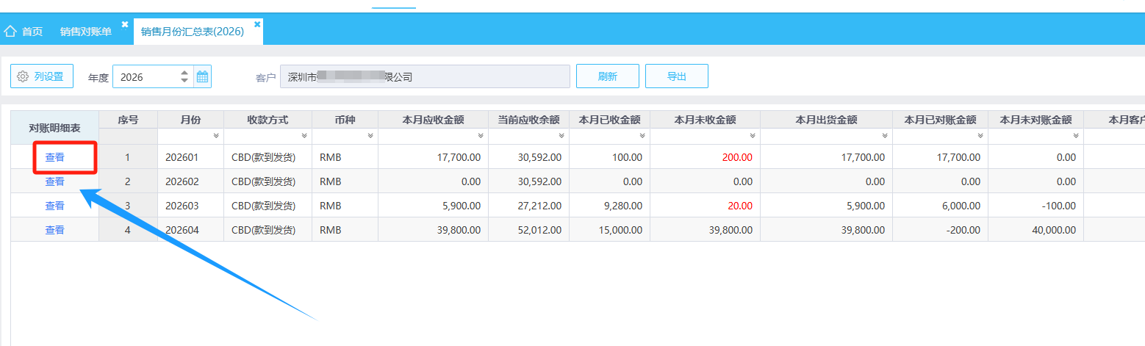
Task: Select the month cell 202603
Action: pos(190,206)
